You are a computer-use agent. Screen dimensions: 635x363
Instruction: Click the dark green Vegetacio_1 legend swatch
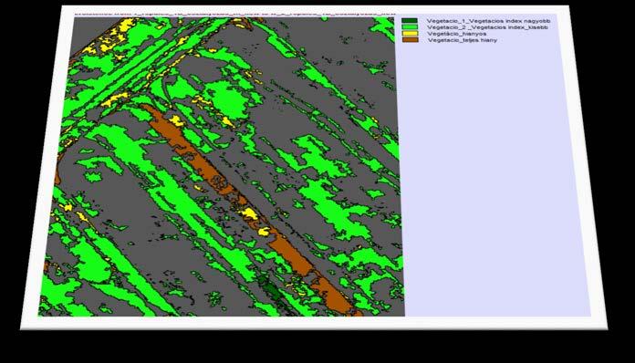(410, 21)
